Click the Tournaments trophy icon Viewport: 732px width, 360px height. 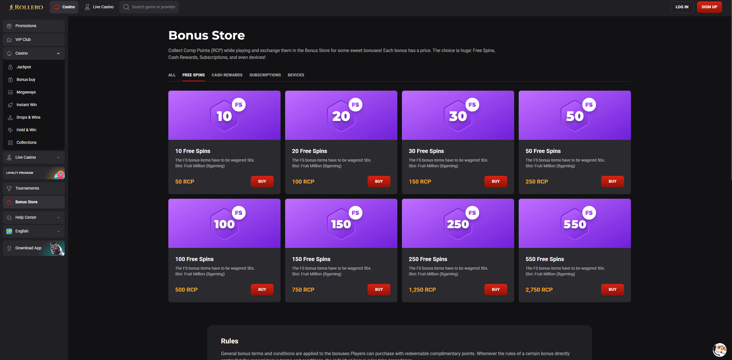pyautogui.click(x=9, y=188)
